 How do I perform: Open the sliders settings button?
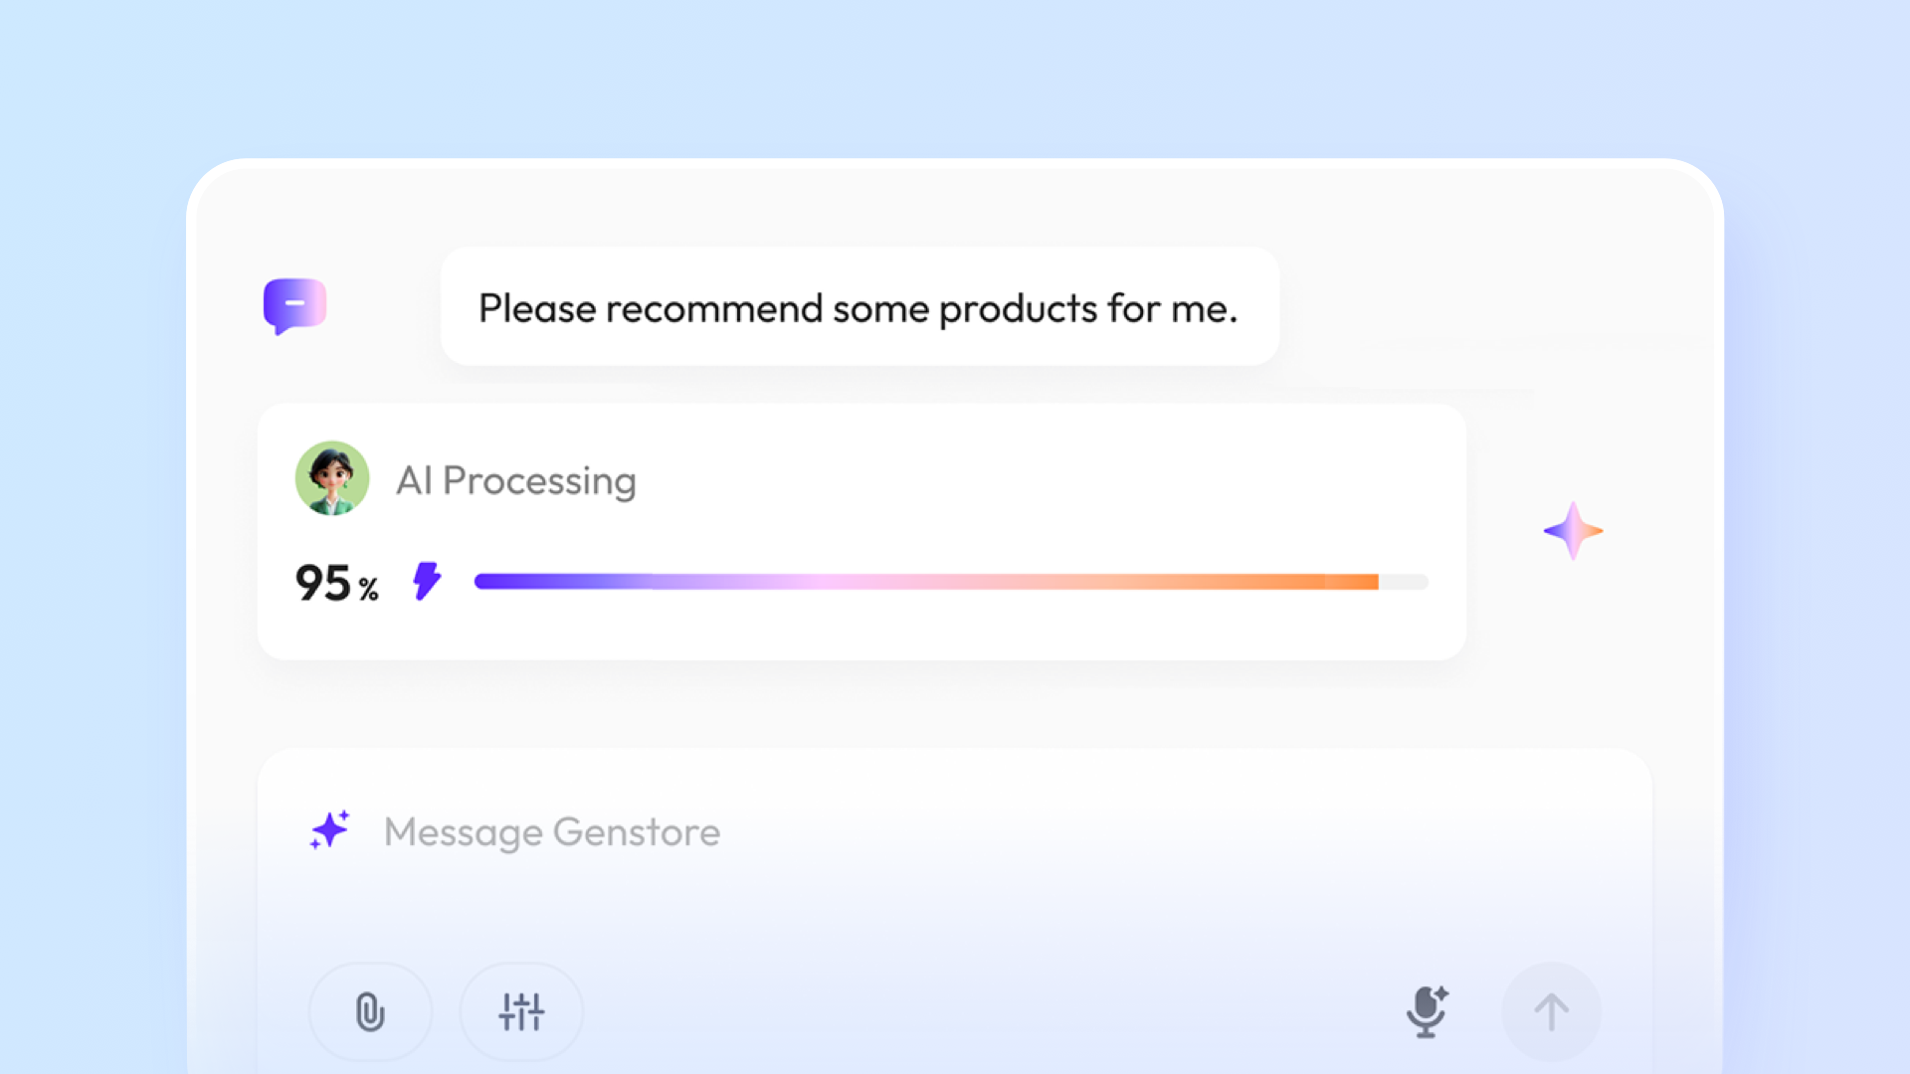tap(521, 1012)
